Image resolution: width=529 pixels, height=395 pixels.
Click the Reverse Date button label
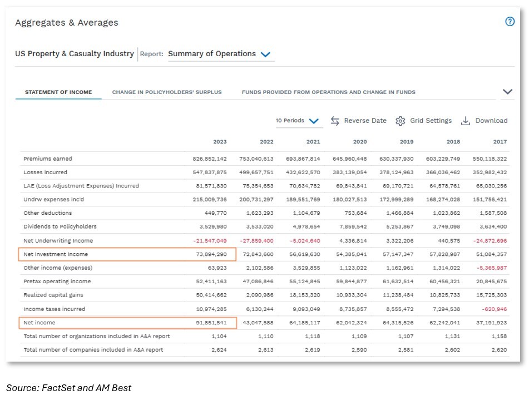365,121
